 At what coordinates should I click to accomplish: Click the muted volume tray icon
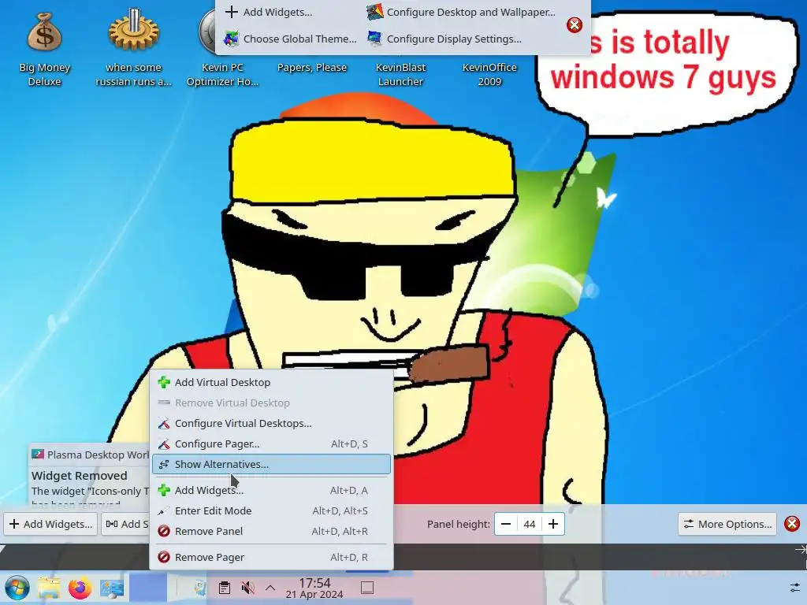(x=247, y=588)
